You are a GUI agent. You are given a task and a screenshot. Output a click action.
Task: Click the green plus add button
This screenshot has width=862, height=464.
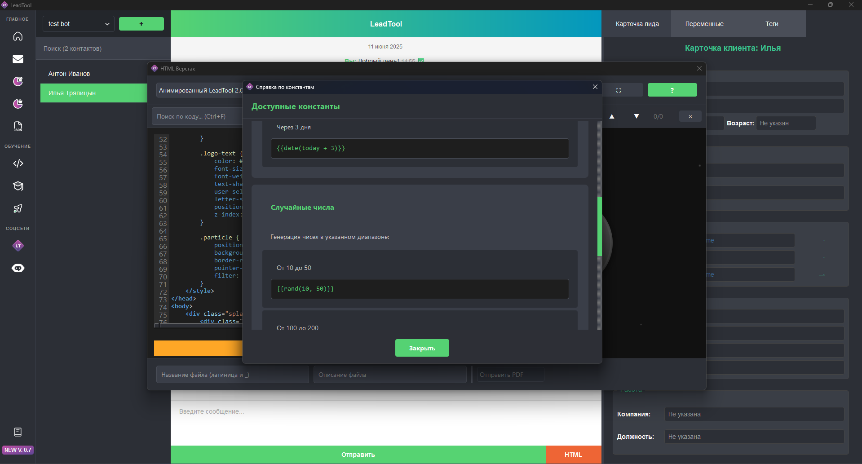(141, 24)
